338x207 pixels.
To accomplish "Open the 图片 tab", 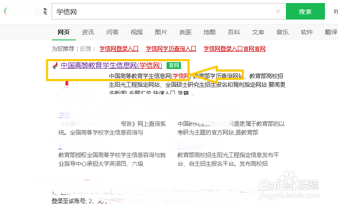I will coord(161,32).
